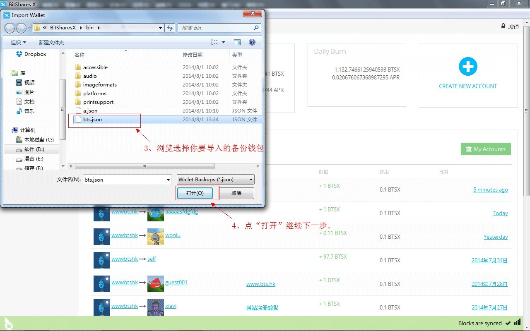Click the bin breadcrumb in address bar

[90, 28]
